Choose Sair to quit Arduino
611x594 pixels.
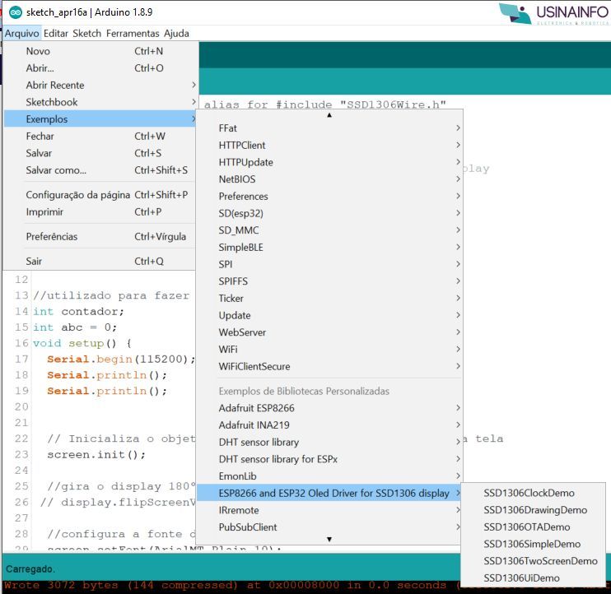tap(100, 261)
